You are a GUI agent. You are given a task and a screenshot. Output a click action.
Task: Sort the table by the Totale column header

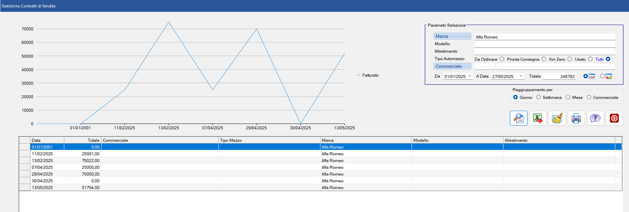click(x=83, y=140)
